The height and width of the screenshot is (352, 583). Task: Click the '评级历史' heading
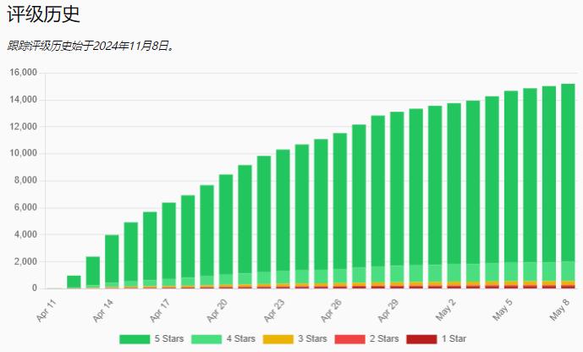pyautogui.click(x=44, y=14)
